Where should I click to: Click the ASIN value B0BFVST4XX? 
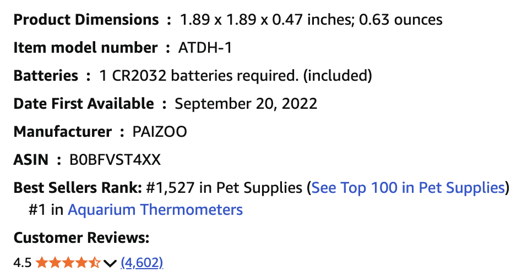click(115, 160)
